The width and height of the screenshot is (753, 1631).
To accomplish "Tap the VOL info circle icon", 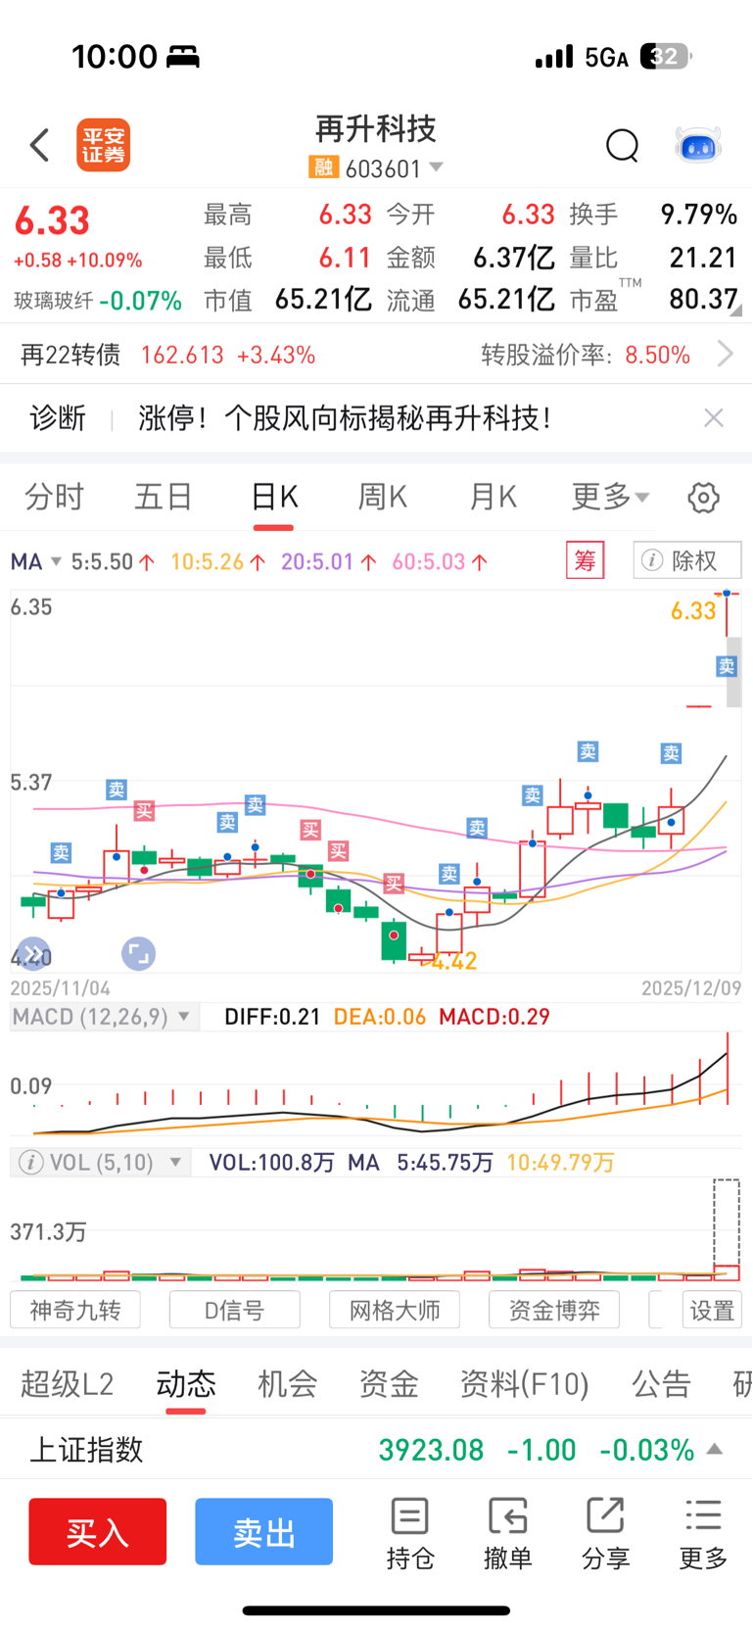I will click(30, 1163).
